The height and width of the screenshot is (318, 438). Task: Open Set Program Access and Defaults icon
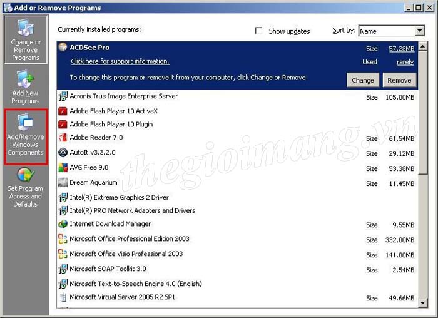(26, 175)
